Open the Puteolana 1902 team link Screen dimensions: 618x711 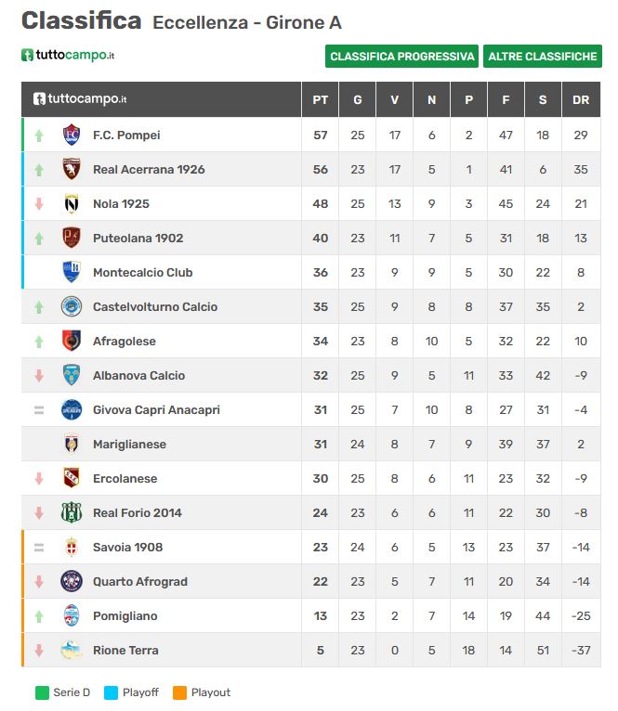point(138,238)
